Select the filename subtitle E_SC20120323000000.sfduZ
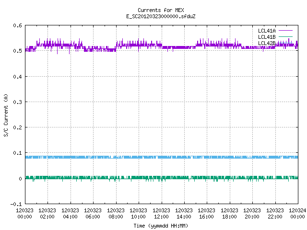Image resolution: width=307 pixels, height=230 pixels. click(x=161, y=16)
